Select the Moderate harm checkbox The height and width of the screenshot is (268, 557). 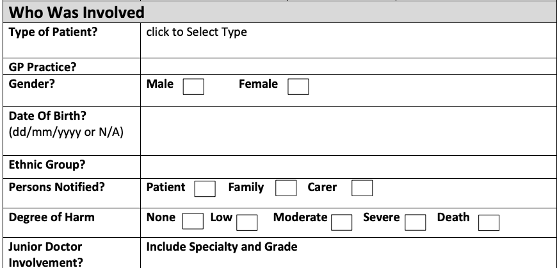342,222
